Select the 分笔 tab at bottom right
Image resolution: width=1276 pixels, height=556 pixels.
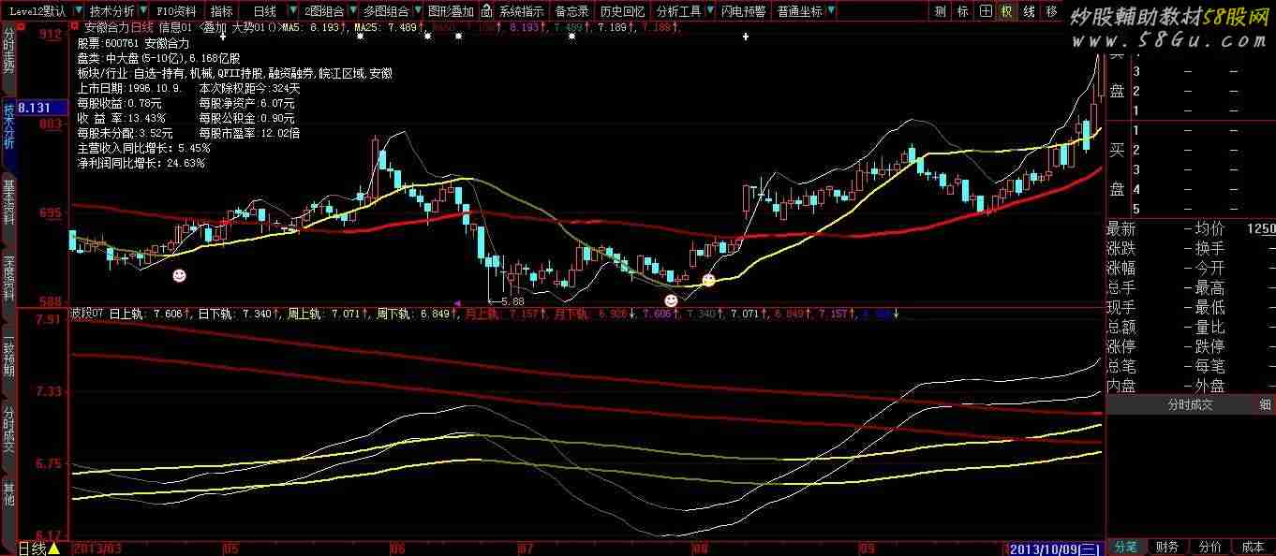coord(1125,547)
